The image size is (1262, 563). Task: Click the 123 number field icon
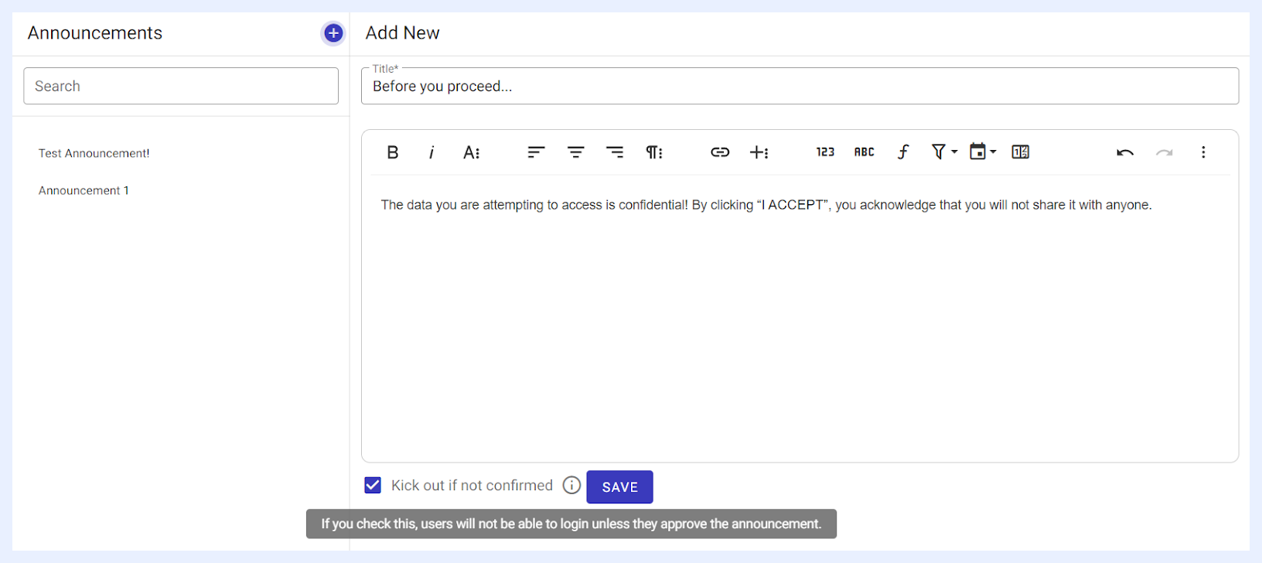[x=825, y=152]
